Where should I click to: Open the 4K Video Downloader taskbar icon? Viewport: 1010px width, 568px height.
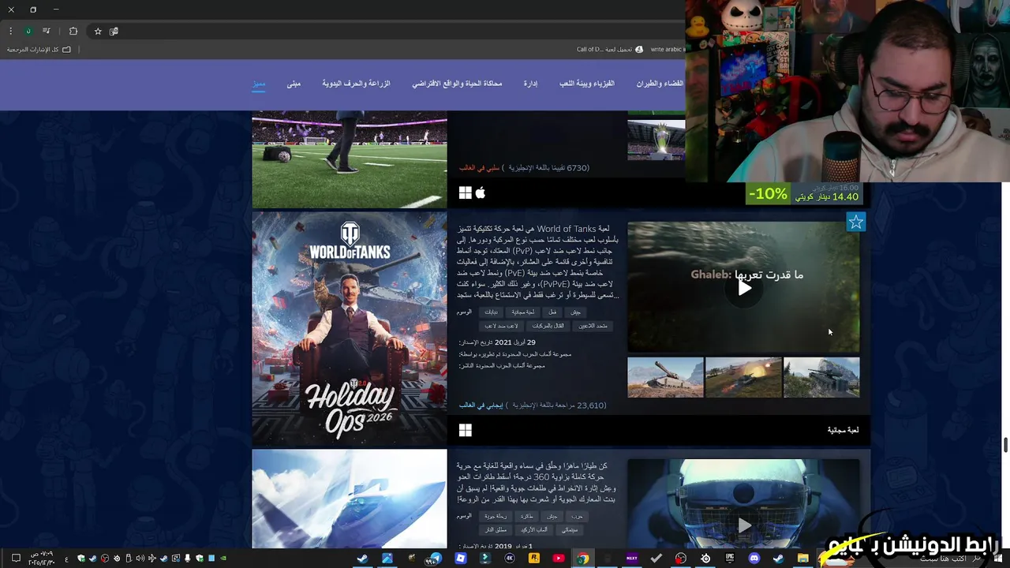pos(510,558)
